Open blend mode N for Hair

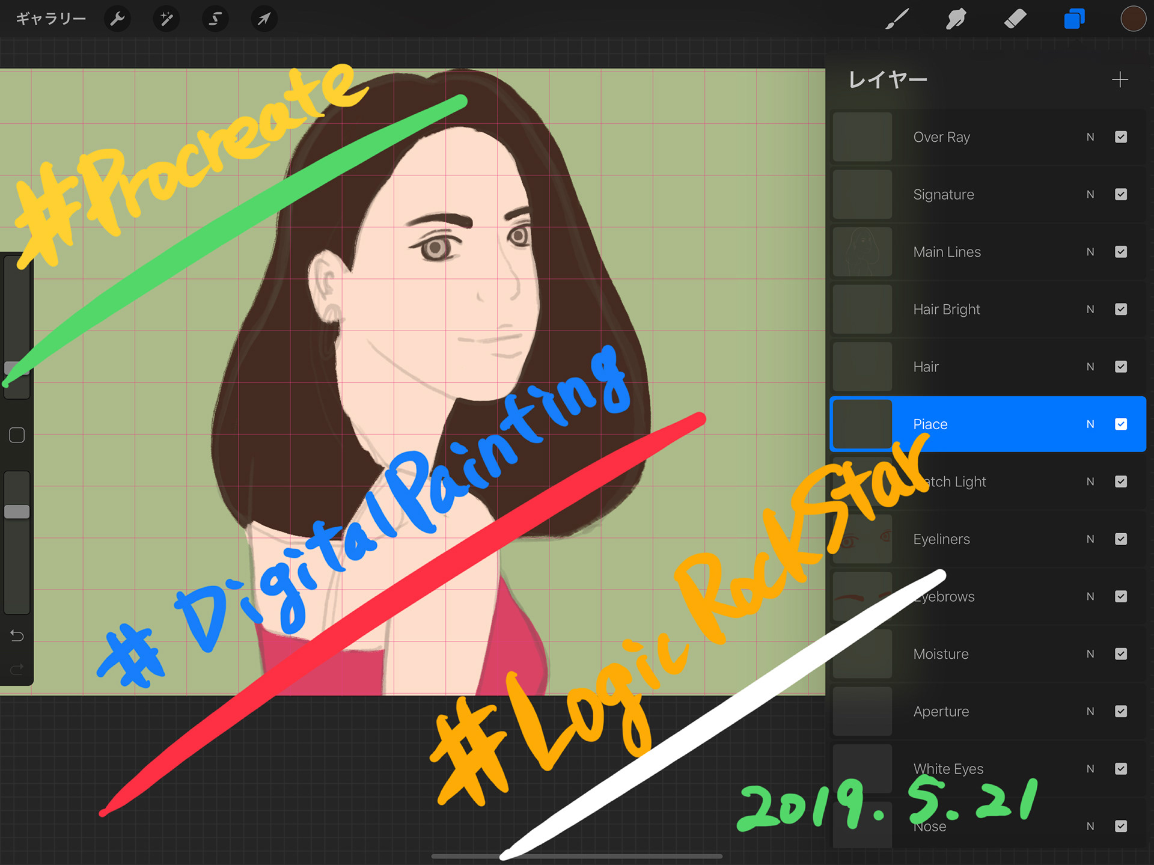1090,367
